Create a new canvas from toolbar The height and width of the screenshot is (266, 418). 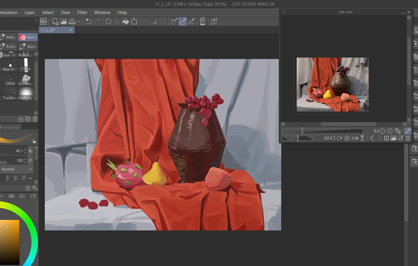55,21
